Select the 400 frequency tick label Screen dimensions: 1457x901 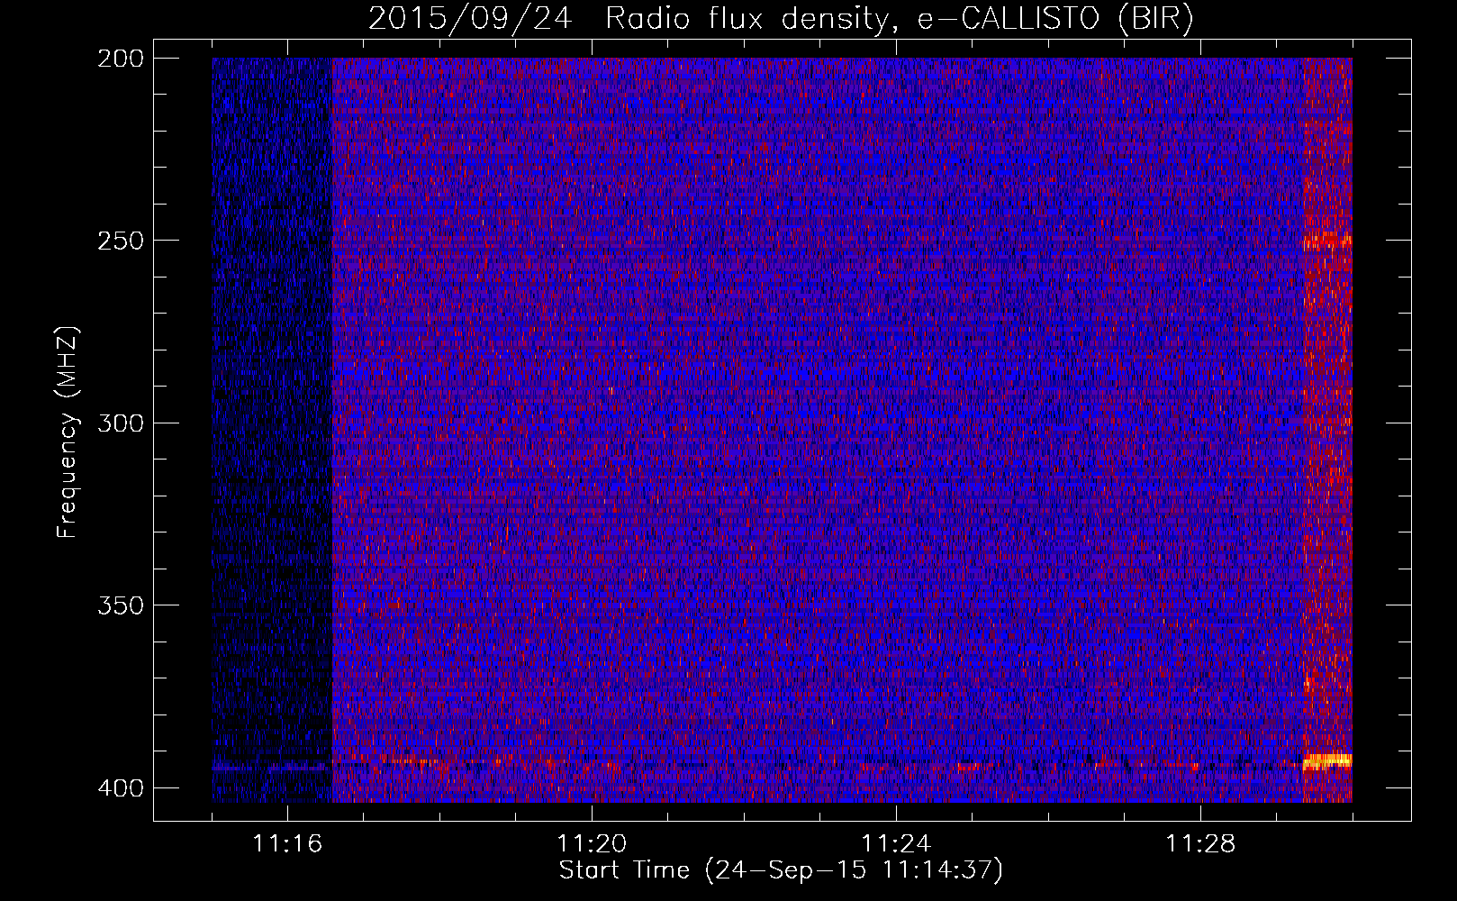click(x=120, y=788)
